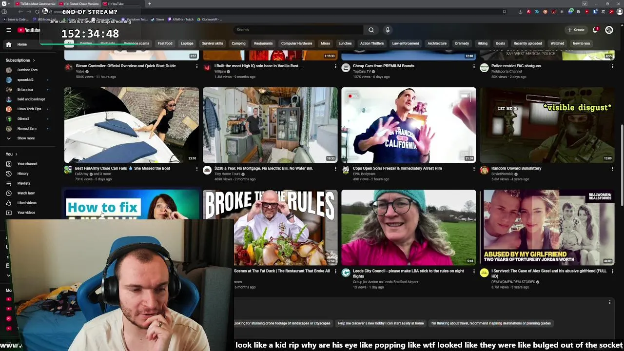
Task: Select the Restaurants filter chip
Action: click(263, 43)
